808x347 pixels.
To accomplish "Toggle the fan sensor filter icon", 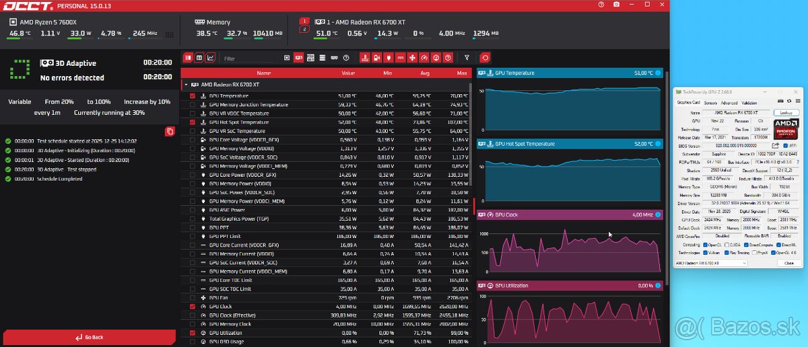I will point(412,58).
